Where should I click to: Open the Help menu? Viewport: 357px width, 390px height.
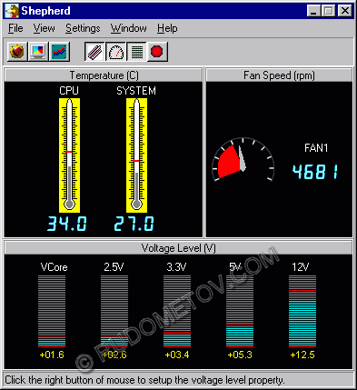click(167, 28)
